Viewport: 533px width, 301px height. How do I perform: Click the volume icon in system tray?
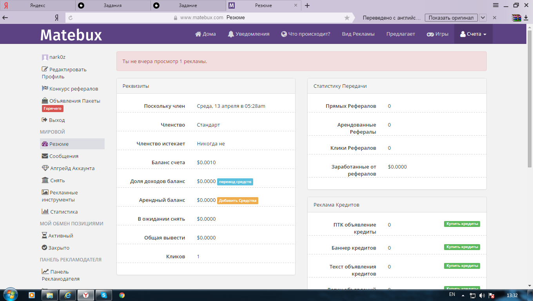482,296
